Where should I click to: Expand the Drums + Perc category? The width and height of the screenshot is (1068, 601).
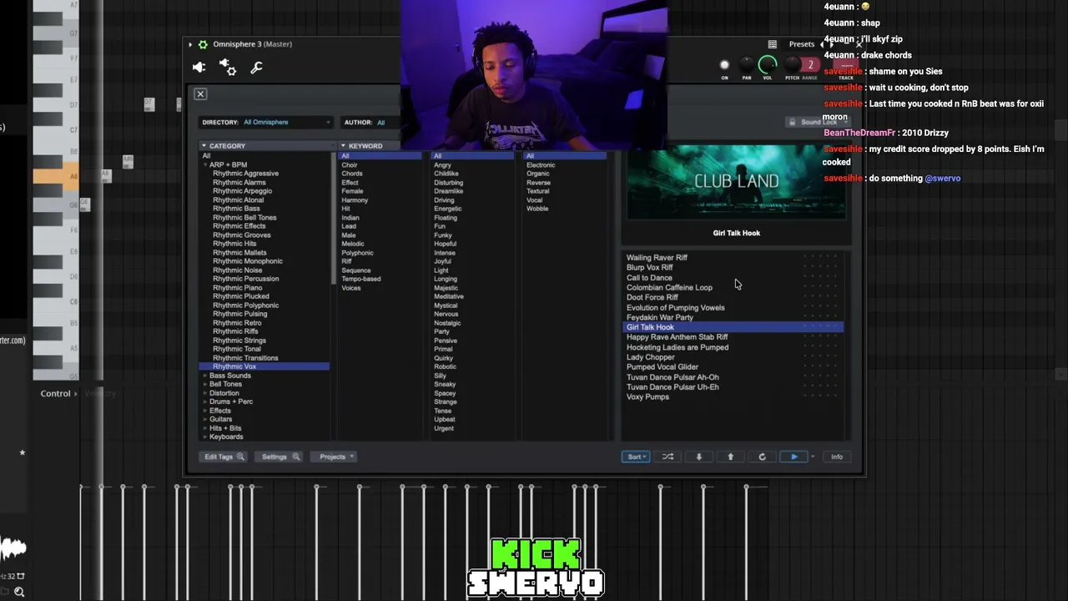click(x=205, y=402)
